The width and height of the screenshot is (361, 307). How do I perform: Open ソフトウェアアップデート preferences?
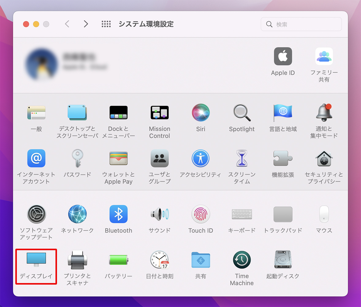click(x=36, y=214)
